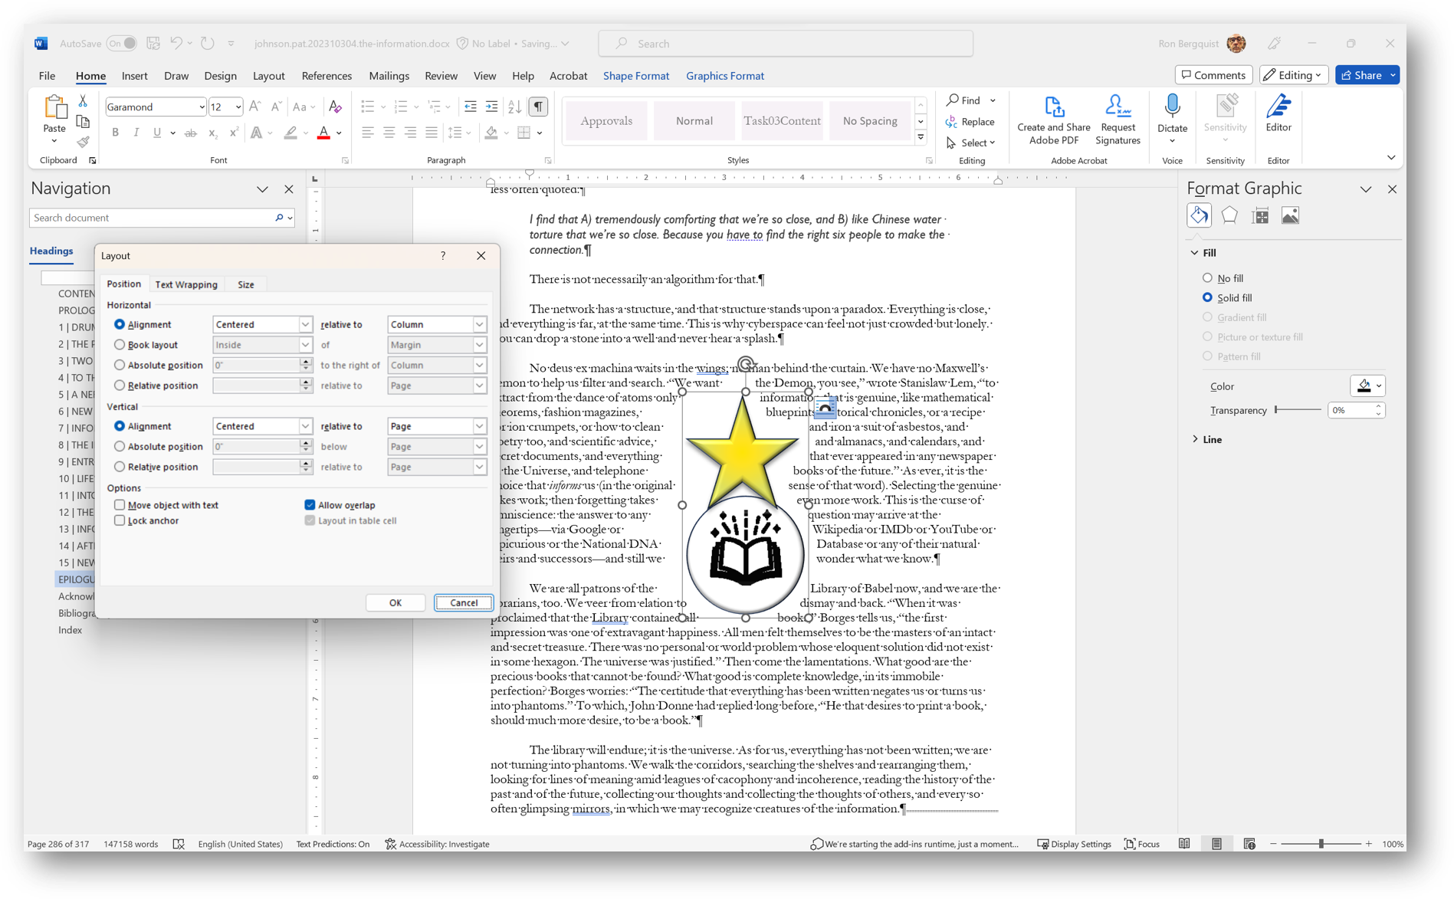1454x899 pixels.
Task: Apply the Task03Content style
Action: [x=782, y=120]
